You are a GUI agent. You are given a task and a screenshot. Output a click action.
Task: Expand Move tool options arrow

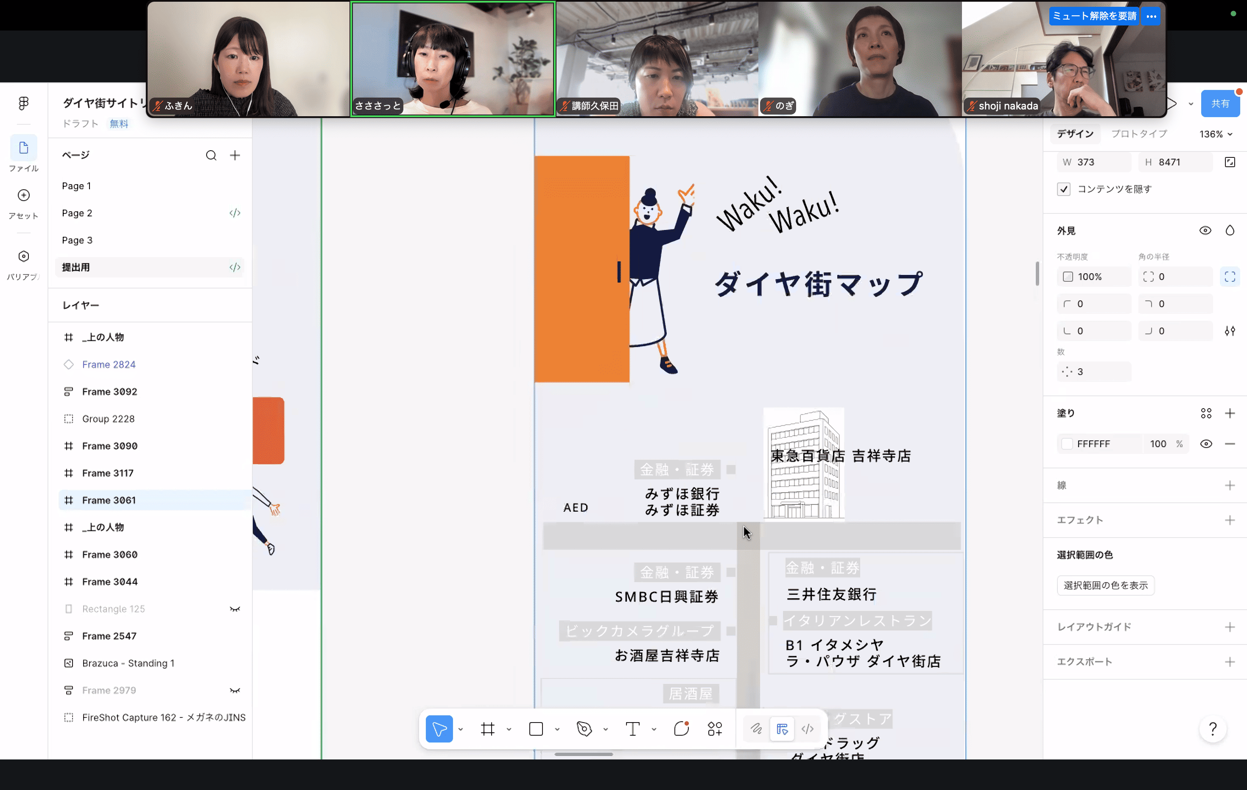(460, 729)
